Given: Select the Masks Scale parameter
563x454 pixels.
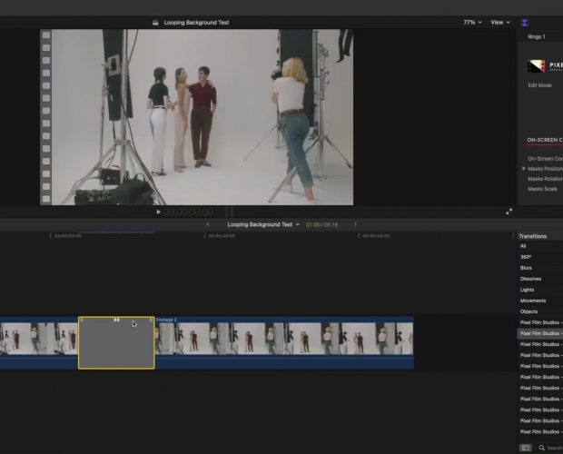Looking at the screenshot, I should [x=542, y=189].
